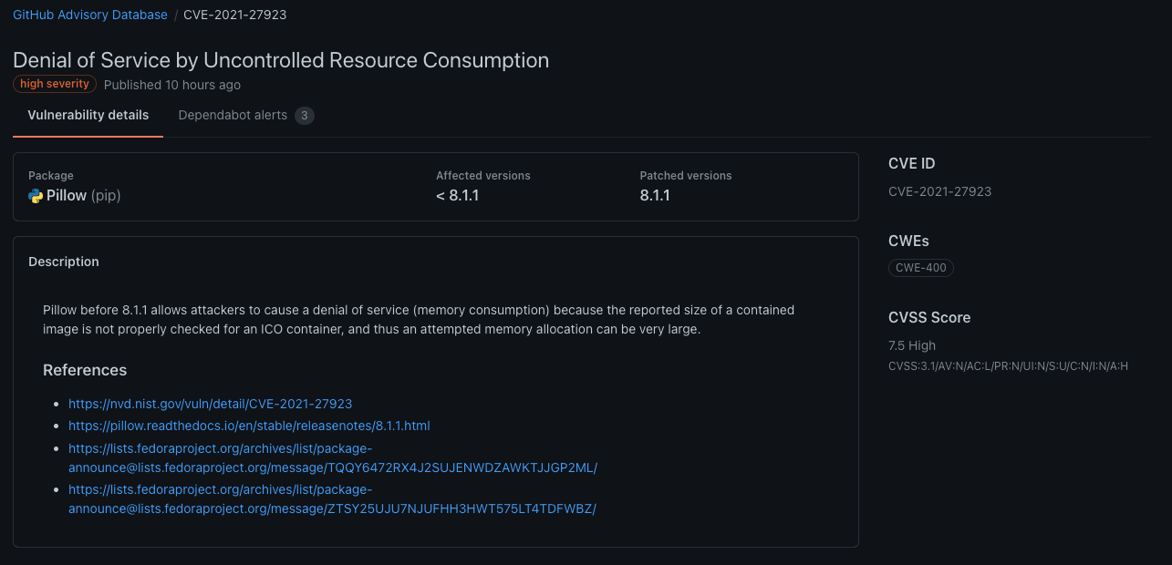Click the Denial of Service advisory title
This screenshot has width=1172, height=565.
coord(281,60)
